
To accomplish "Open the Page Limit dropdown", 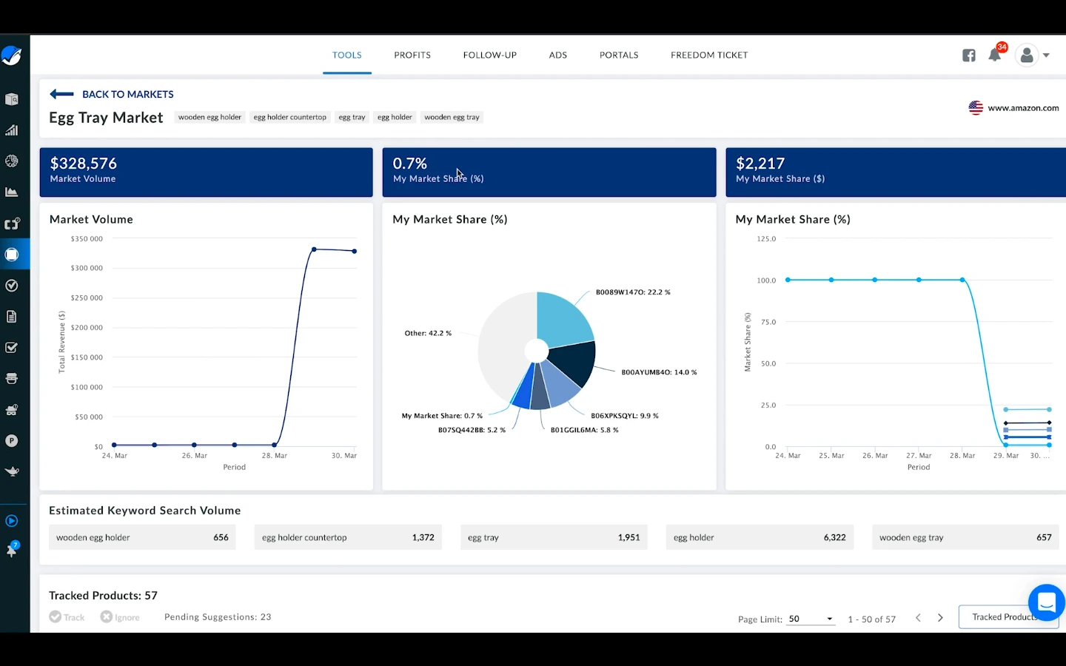I will [811, 619].
